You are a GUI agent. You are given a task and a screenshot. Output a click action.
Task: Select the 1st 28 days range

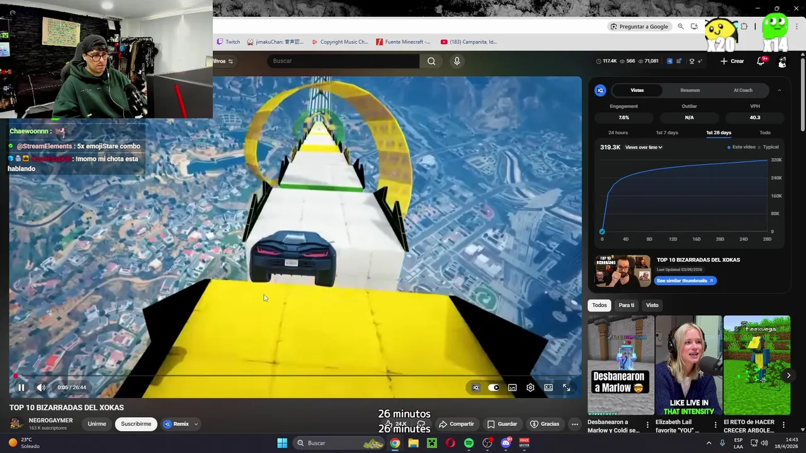point(718,133)
